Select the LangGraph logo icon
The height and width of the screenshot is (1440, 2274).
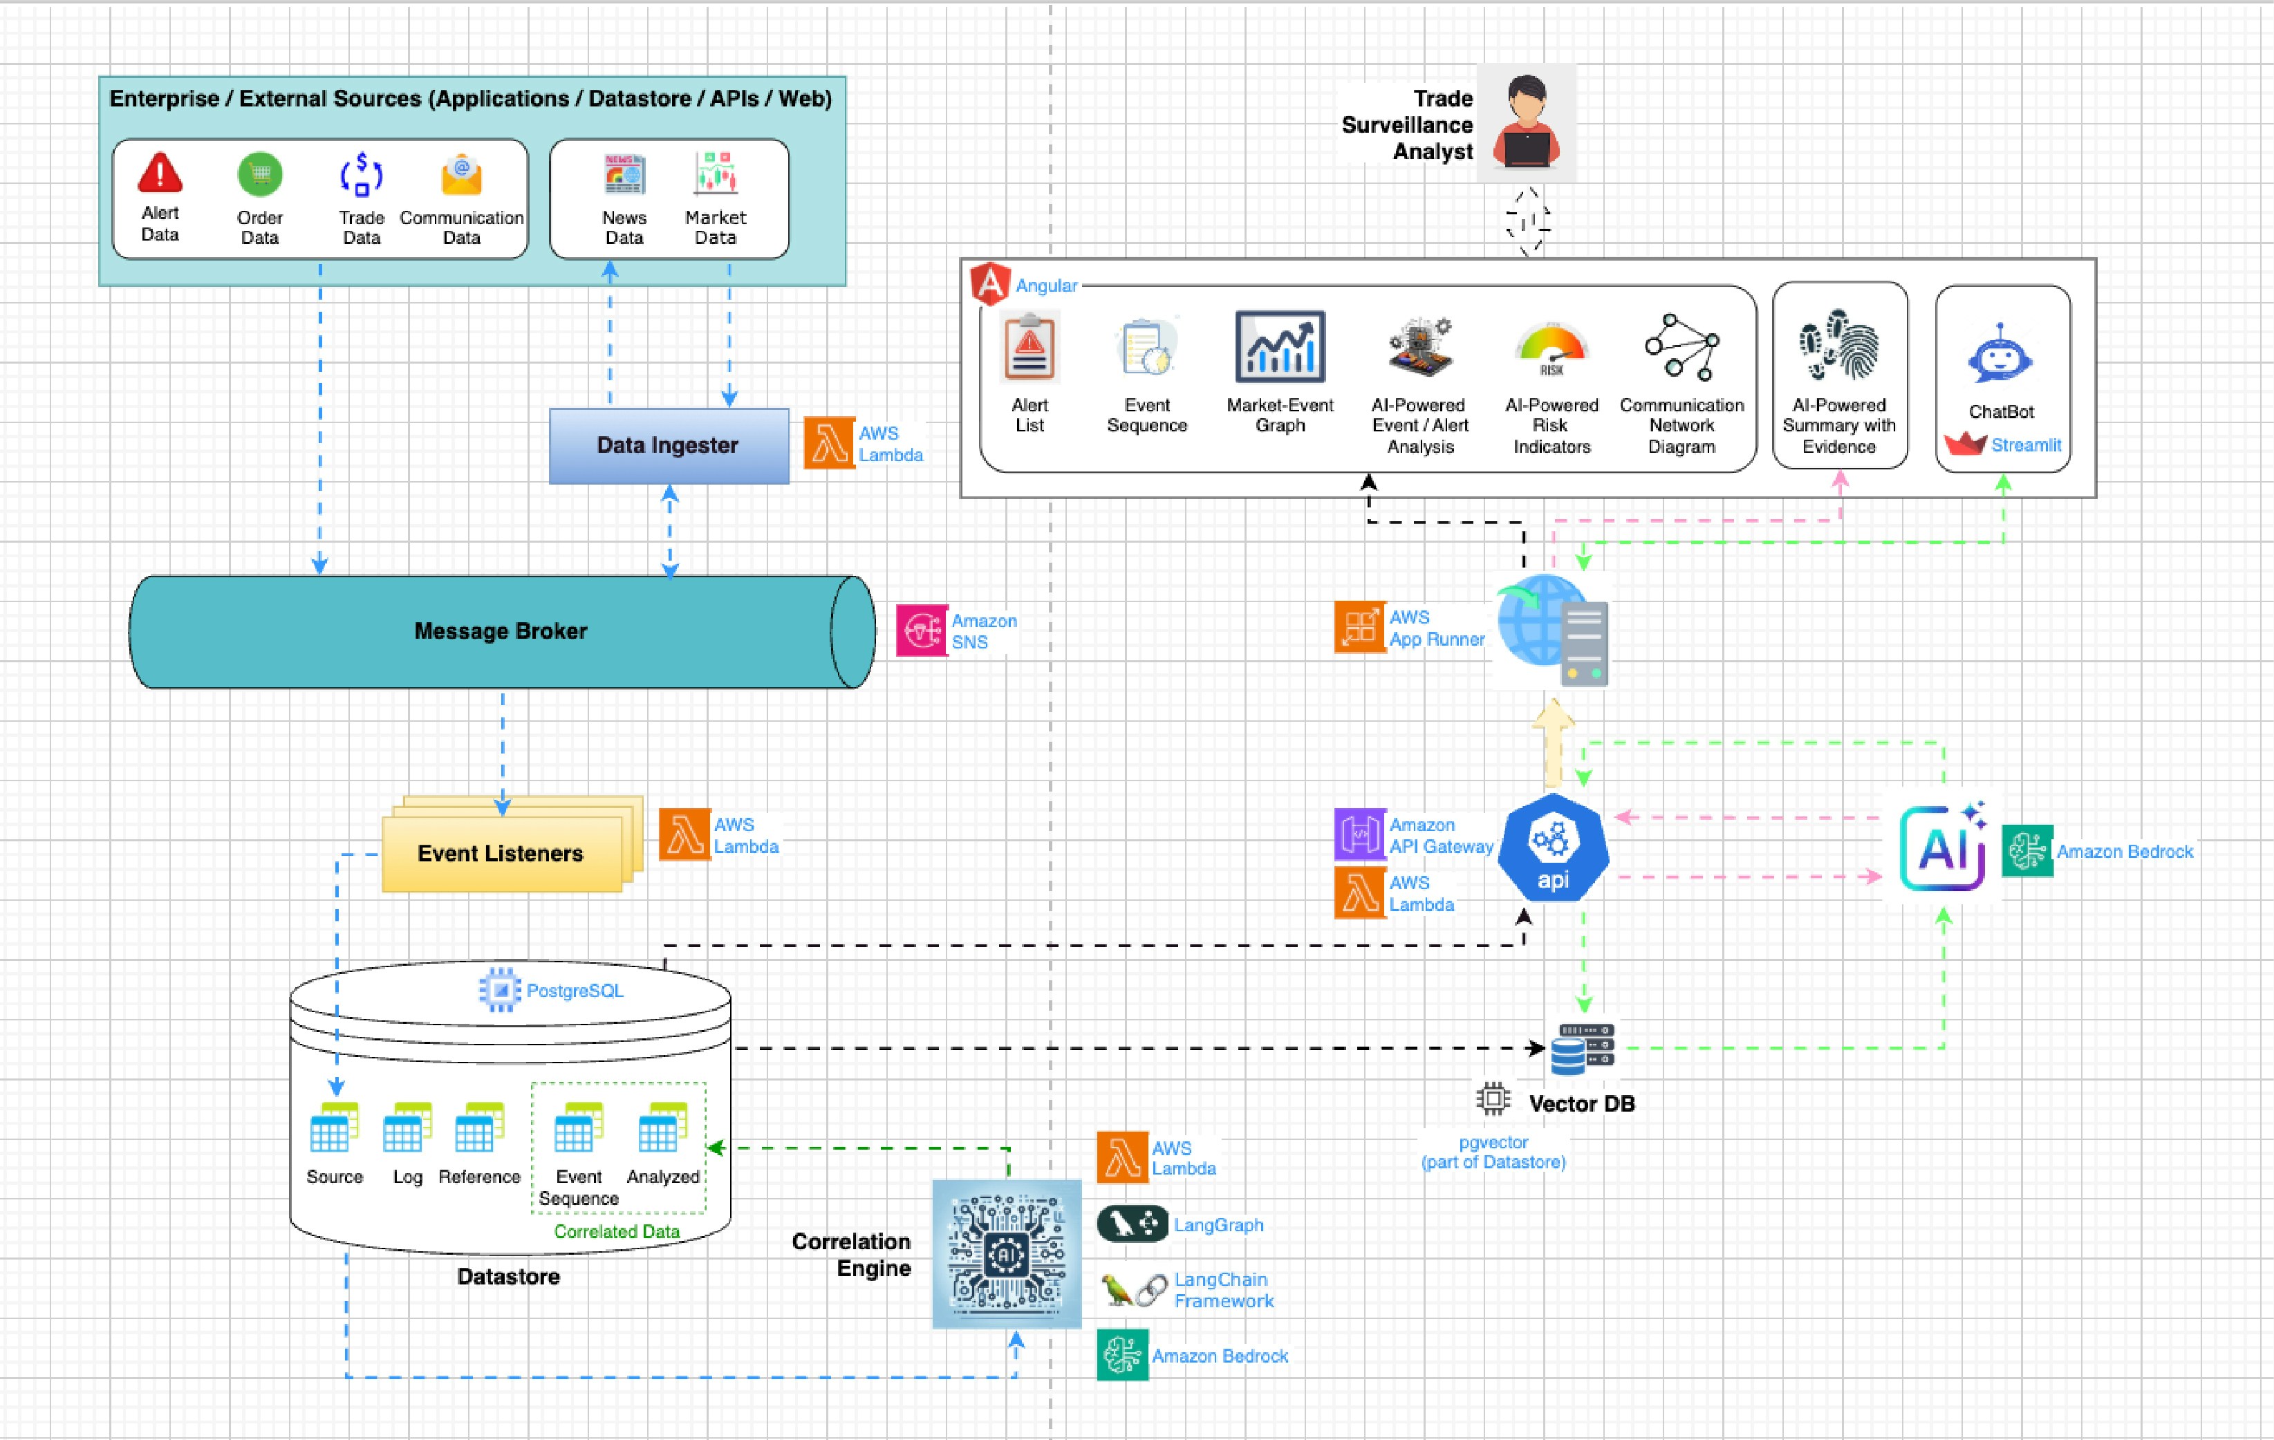(x=1133, y=1225)
